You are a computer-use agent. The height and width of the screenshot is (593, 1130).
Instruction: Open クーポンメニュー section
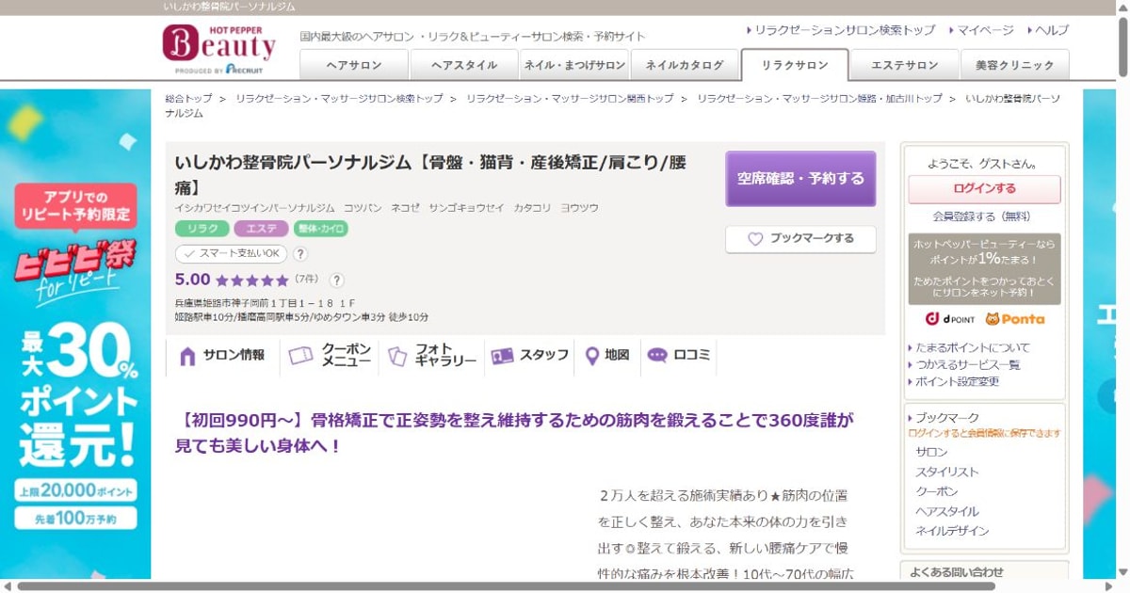click(330, 356)
